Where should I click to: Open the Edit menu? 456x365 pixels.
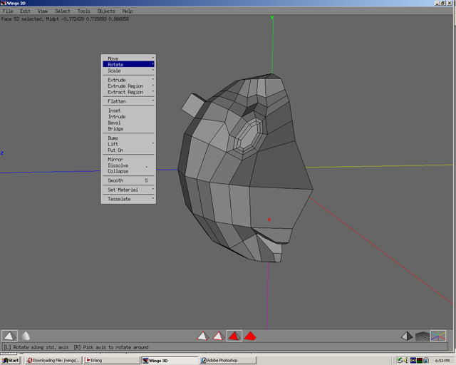26,11
